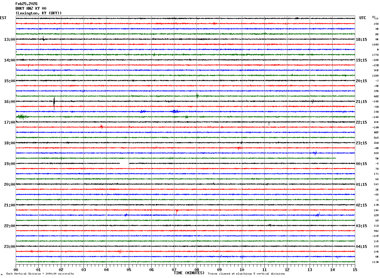Select the 13:00 EST row label

10,40
